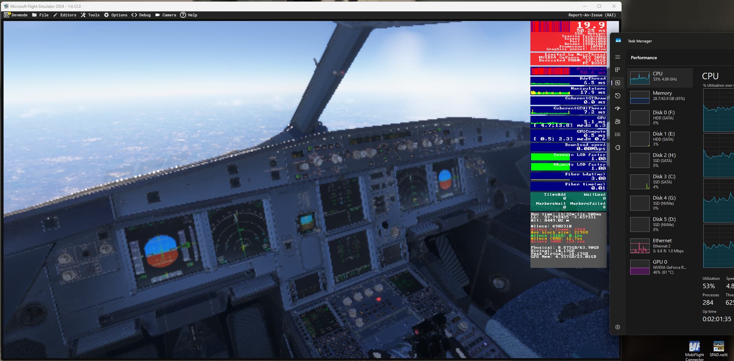Open the Help menu
Screen dimensions: 734x361
[x=189, y=15]
